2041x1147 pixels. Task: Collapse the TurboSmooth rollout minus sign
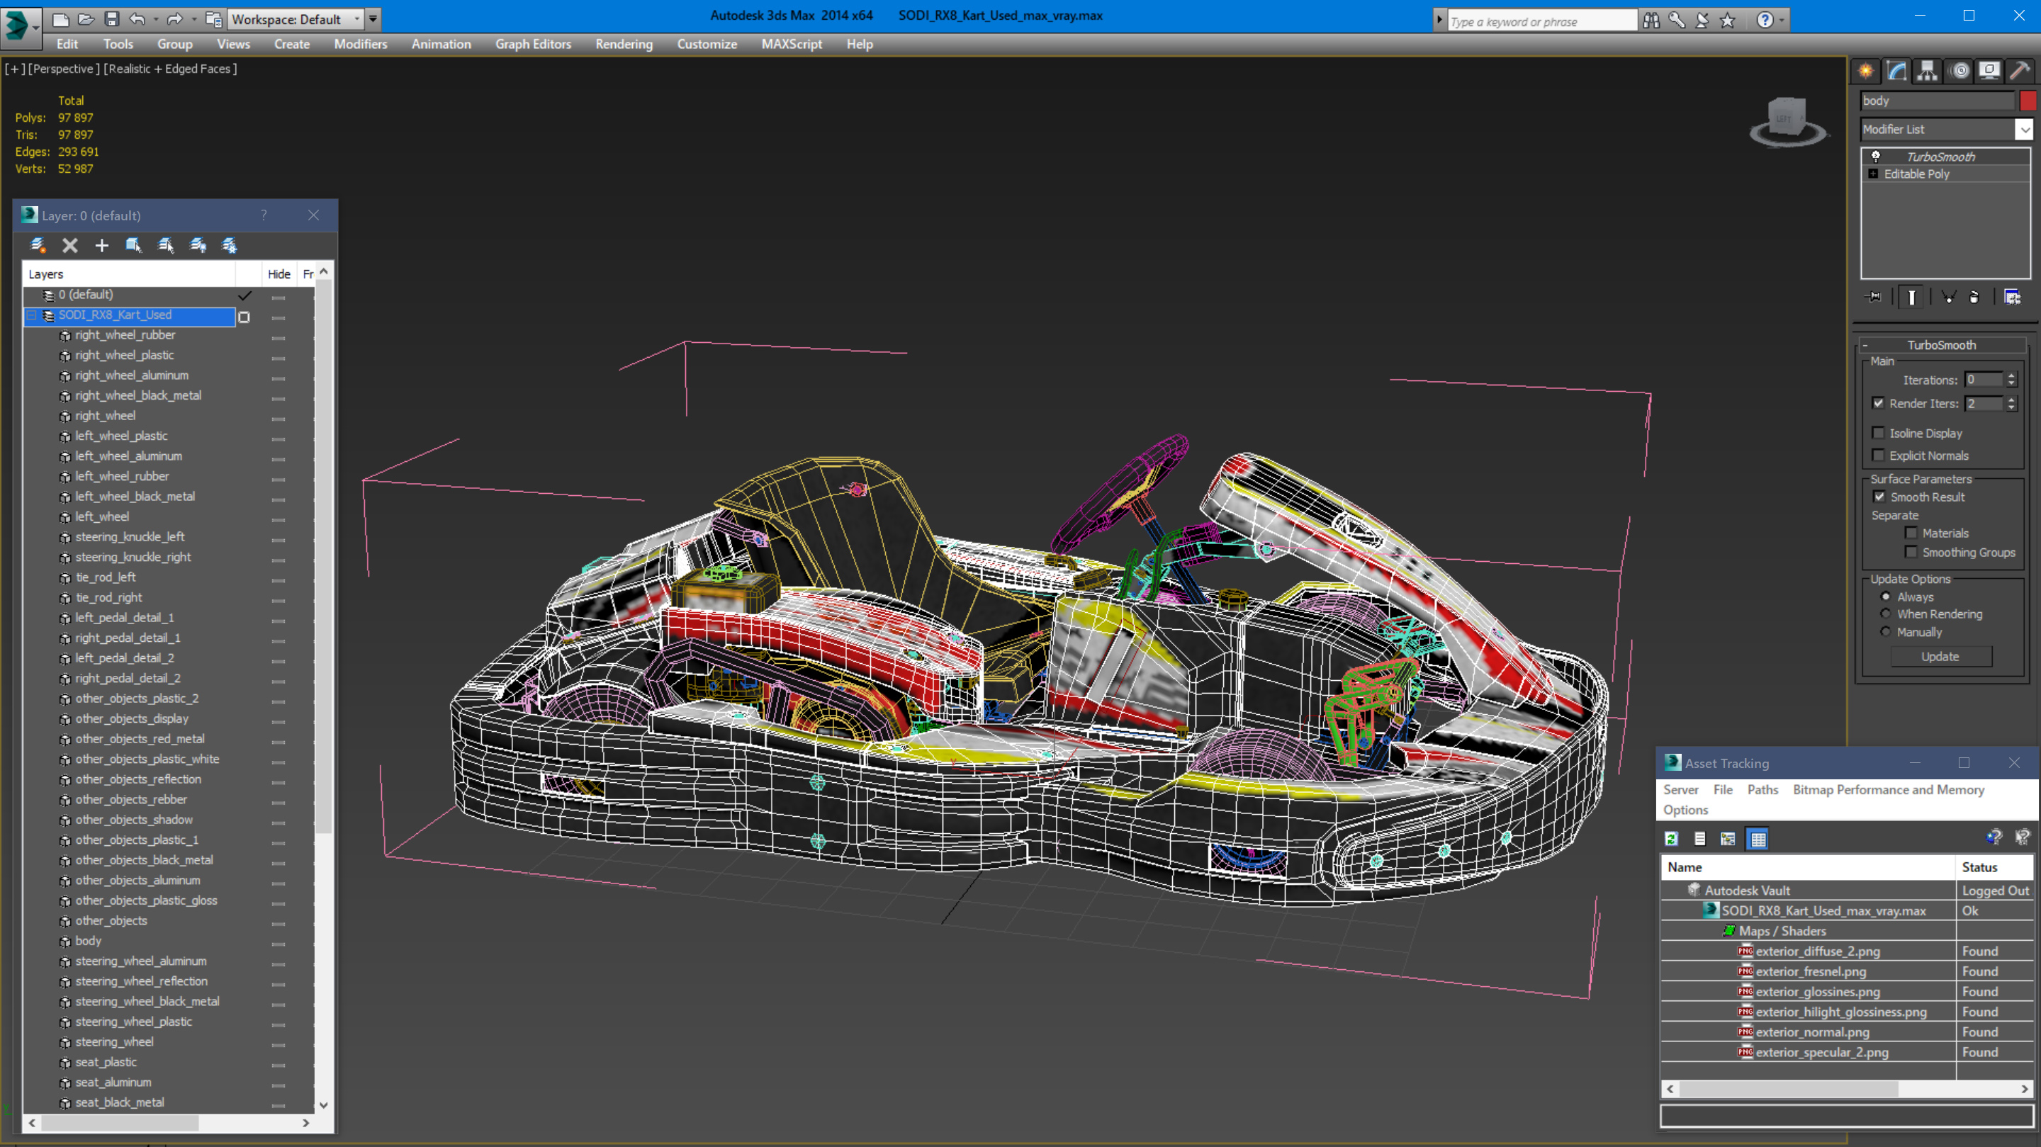pyautogui.click(x=1865, y=345)
